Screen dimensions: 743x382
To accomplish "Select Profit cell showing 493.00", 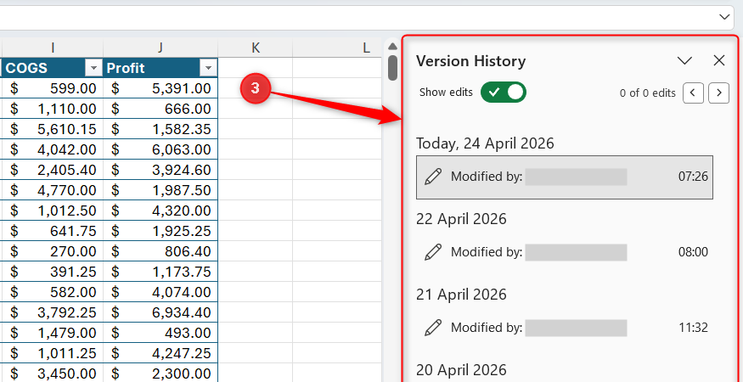I will (x=160, y=333).
